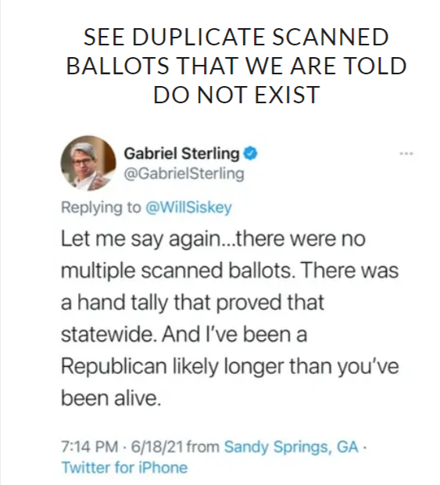The width and height of the screenshot is (440, 485).
Task: Click the headline SEE DUPLICATE SCANNED
Action: click(x=236, y=37)
